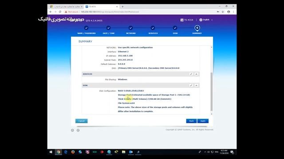284x159 pixels.
Task: Click the File System ext4 line
Action: pos(126,103)
